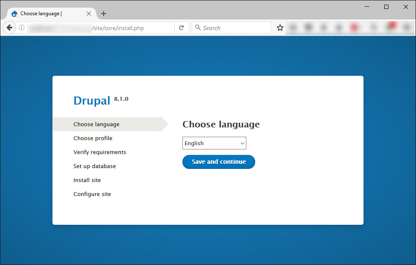The width and height of the screenshot is (416, 265).
Task: Close the browser window
Action: pos(406,7)
